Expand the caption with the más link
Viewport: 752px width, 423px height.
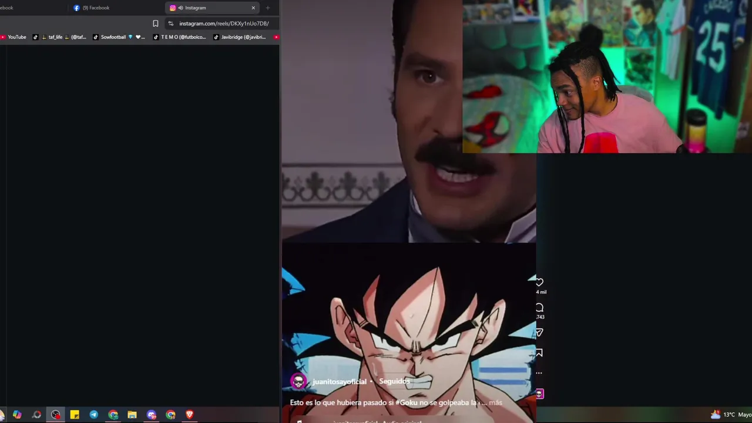[495, 403]
